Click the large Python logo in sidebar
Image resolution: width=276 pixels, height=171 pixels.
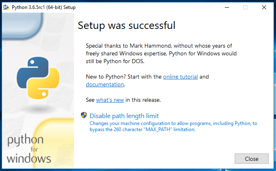tap(38, 78)
